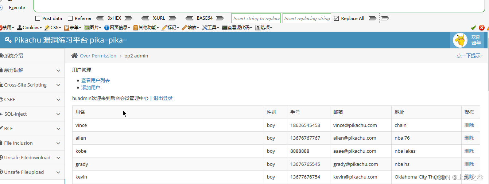Viewport: 489px width, 184px height.
Task: Open the 工具 toolbar dropdown
Action: click(x=211, y=27)
